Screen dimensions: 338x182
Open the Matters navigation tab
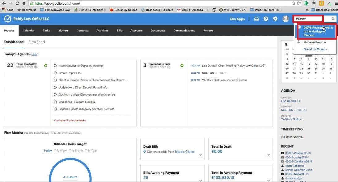[x=63, y=31]
